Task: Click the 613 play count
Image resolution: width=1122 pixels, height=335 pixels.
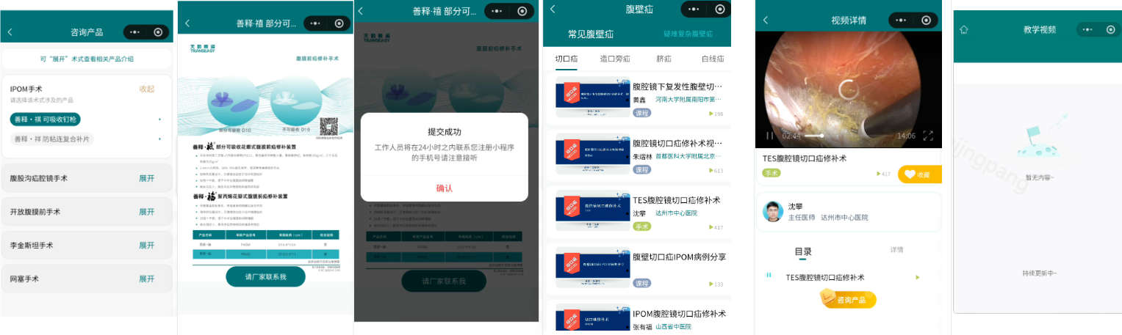Action: (716, 171)
